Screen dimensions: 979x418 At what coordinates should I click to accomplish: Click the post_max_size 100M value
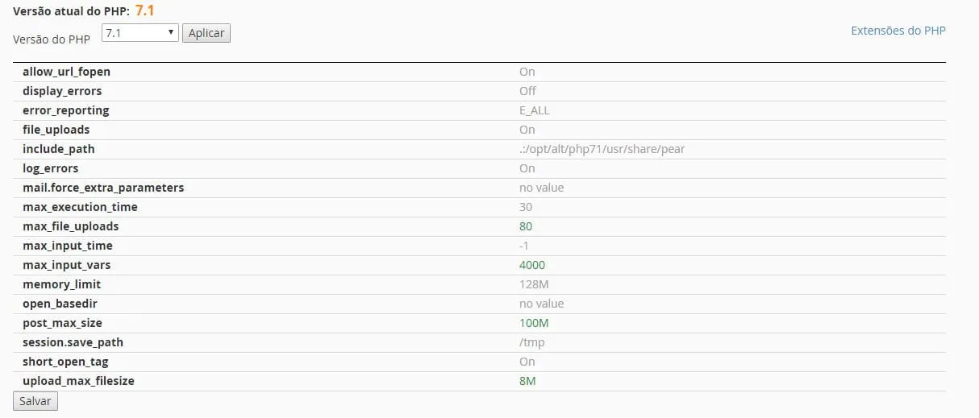[x=534, y=323]
